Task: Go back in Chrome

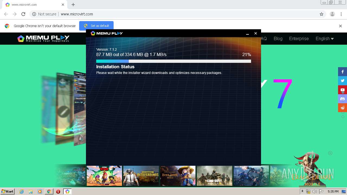Action: click(x=6, y=14)
